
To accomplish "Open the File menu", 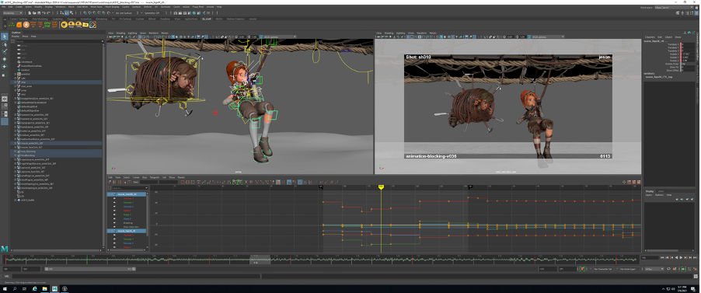I will pyautogui.click(x=4, y=7).
